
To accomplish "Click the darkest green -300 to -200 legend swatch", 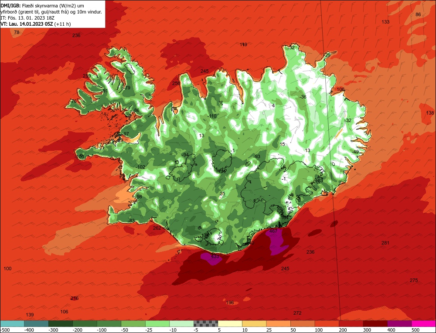I will (x=61, y=323).
